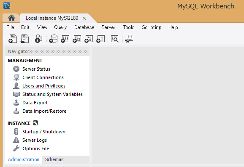Open Server Logs
The width and height of the screenshot is (244, 167).
click(x=35, y=140)
